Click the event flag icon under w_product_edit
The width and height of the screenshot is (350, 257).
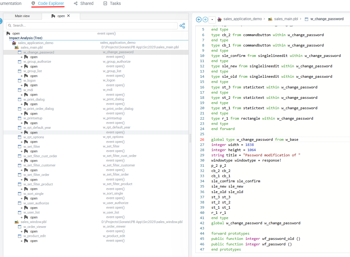pos(26,241)
